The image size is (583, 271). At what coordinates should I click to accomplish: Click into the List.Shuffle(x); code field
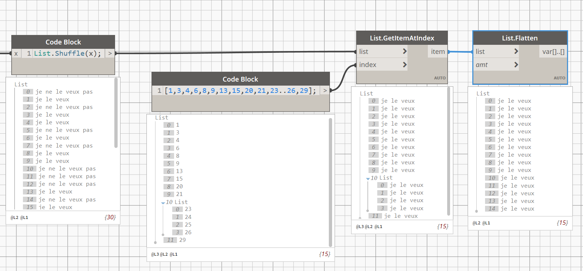point(67,53)
